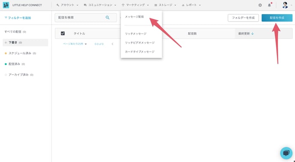
Task: Select カードタイプメッセージ from the menu
Action: (x=140, y=52)
